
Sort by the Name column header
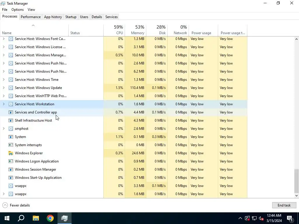(34, 30)
